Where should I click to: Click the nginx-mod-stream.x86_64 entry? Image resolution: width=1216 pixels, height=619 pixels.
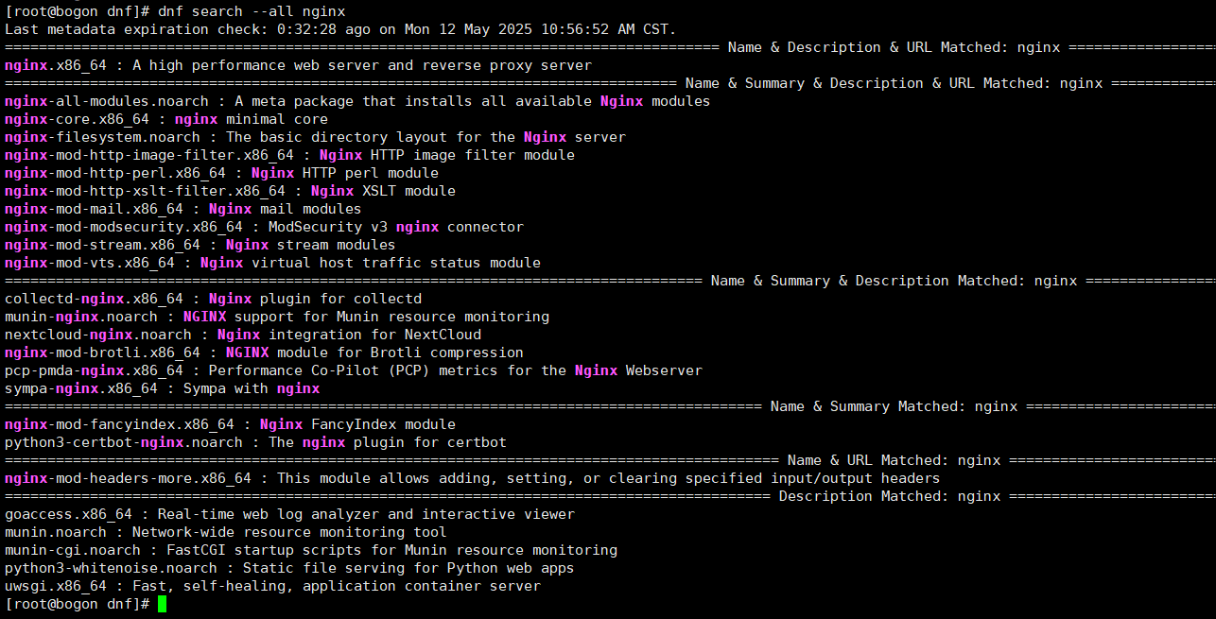200,245
